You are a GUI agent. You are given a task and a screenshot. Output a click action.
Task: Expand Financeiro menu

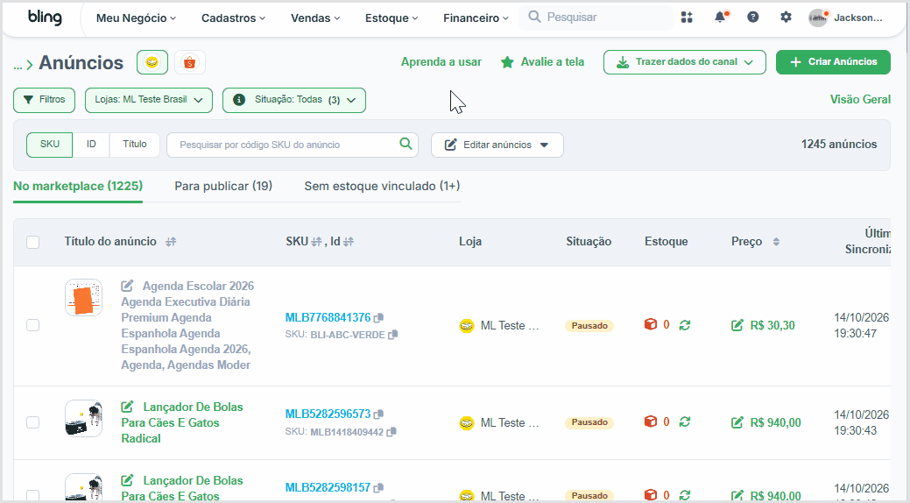(x=476, y=18)
